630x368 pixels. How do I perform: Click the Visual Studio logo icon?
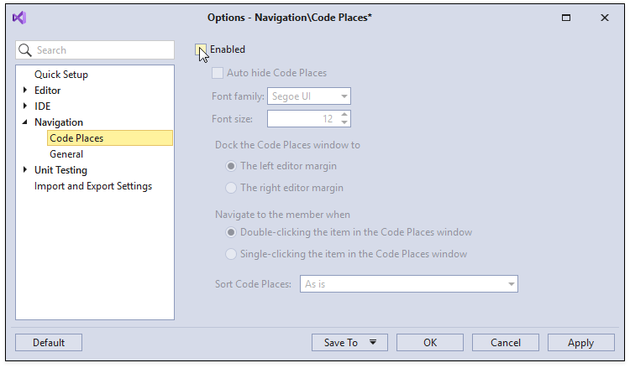pyautogui.click(x=19, y=18)
